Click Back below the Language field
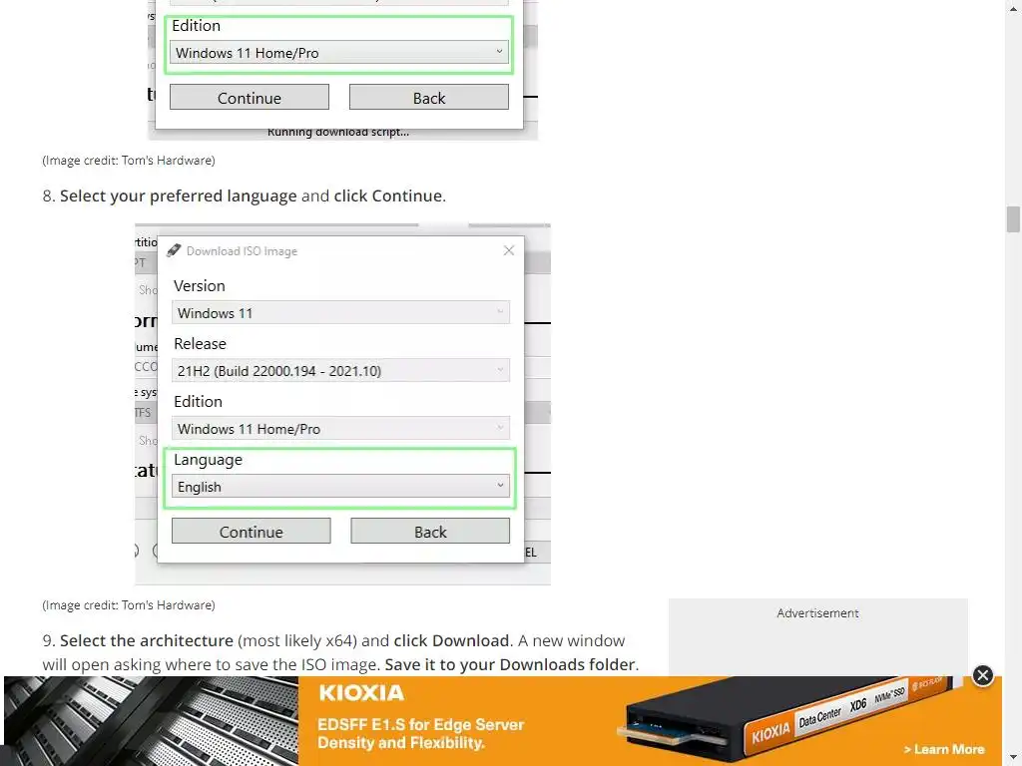This screenshot has height=766, width=1022. point(430,532)
